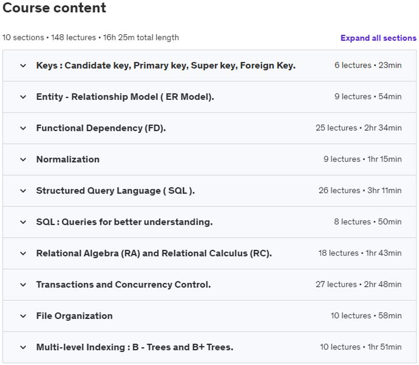
Task: Open 'Transactions and Concurrency Control.' section title
Action: click(124, 285)
